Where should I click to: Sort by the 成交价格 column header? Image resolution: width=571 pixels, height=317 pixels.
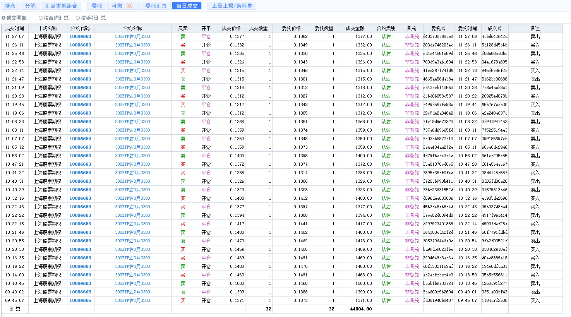click(231, 28)
